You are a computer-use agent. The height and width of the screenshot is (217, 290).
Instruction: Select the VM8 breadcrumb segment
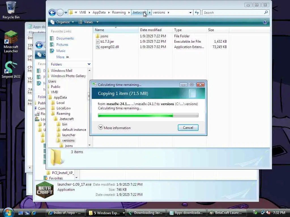pos(82,12)
